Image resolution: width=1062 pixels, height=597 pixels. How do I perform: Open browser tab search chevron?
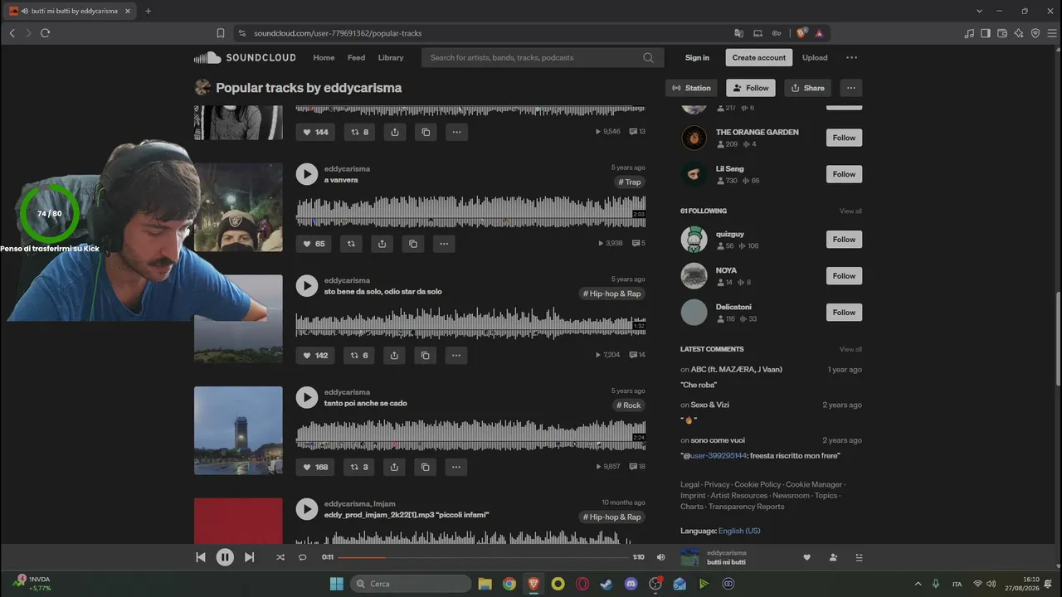point(980,11)
